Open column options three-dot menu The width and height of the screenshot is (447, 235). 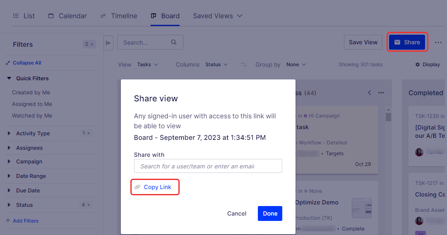381,93
